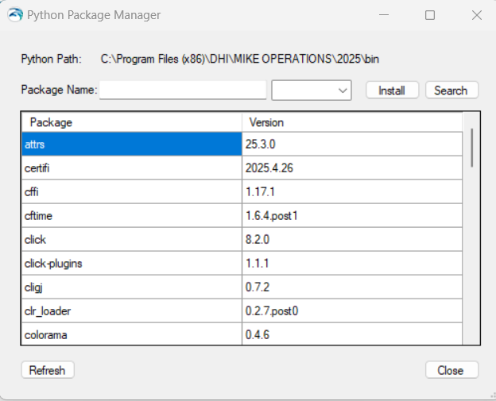Click the Version column header
Screen dimensions: 496x401
click(x=352, y=122)
